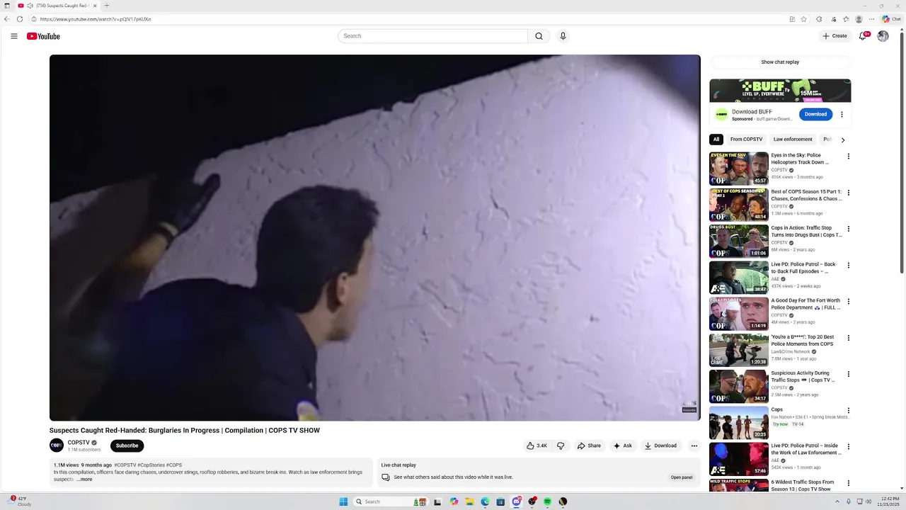906x510 pixels.
Task: Reload the page in browser
Action: pos(20,19)
